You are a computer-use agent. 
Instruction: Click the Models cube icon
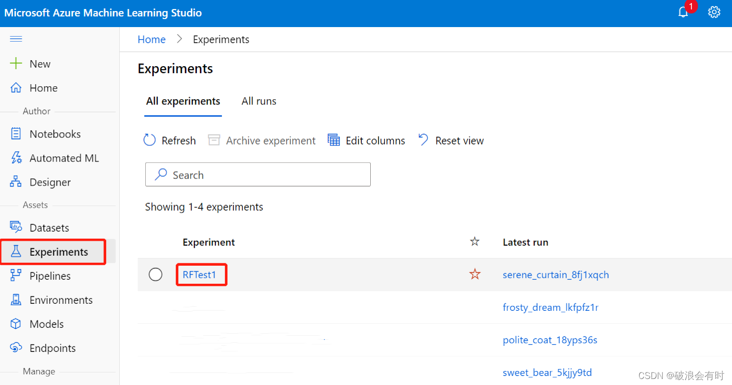pos(16,324)
